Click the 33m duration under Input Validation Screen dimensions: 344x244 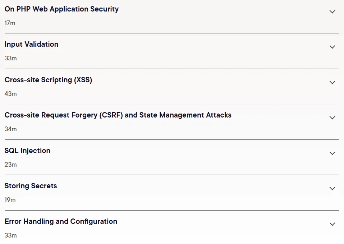tap(10, 58)
